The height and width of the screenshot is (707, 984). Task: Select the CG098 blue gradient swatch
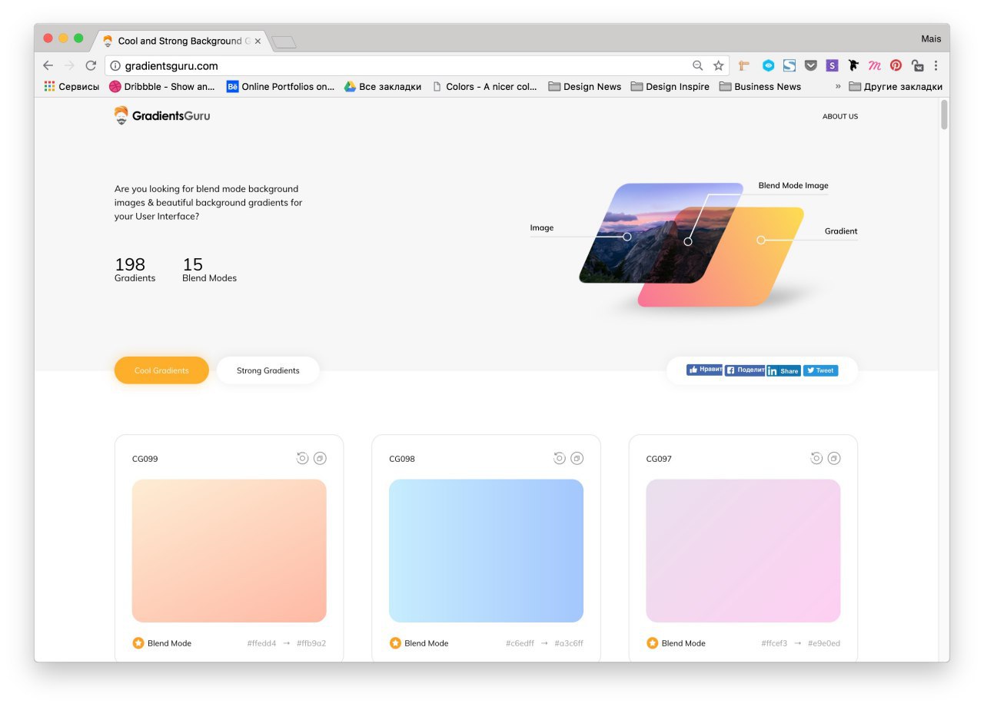pos(486,551)
